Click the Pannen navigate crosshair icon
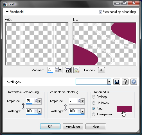Image resolution: width=142 pixels, height=135 pixels. tap(102, 70)
